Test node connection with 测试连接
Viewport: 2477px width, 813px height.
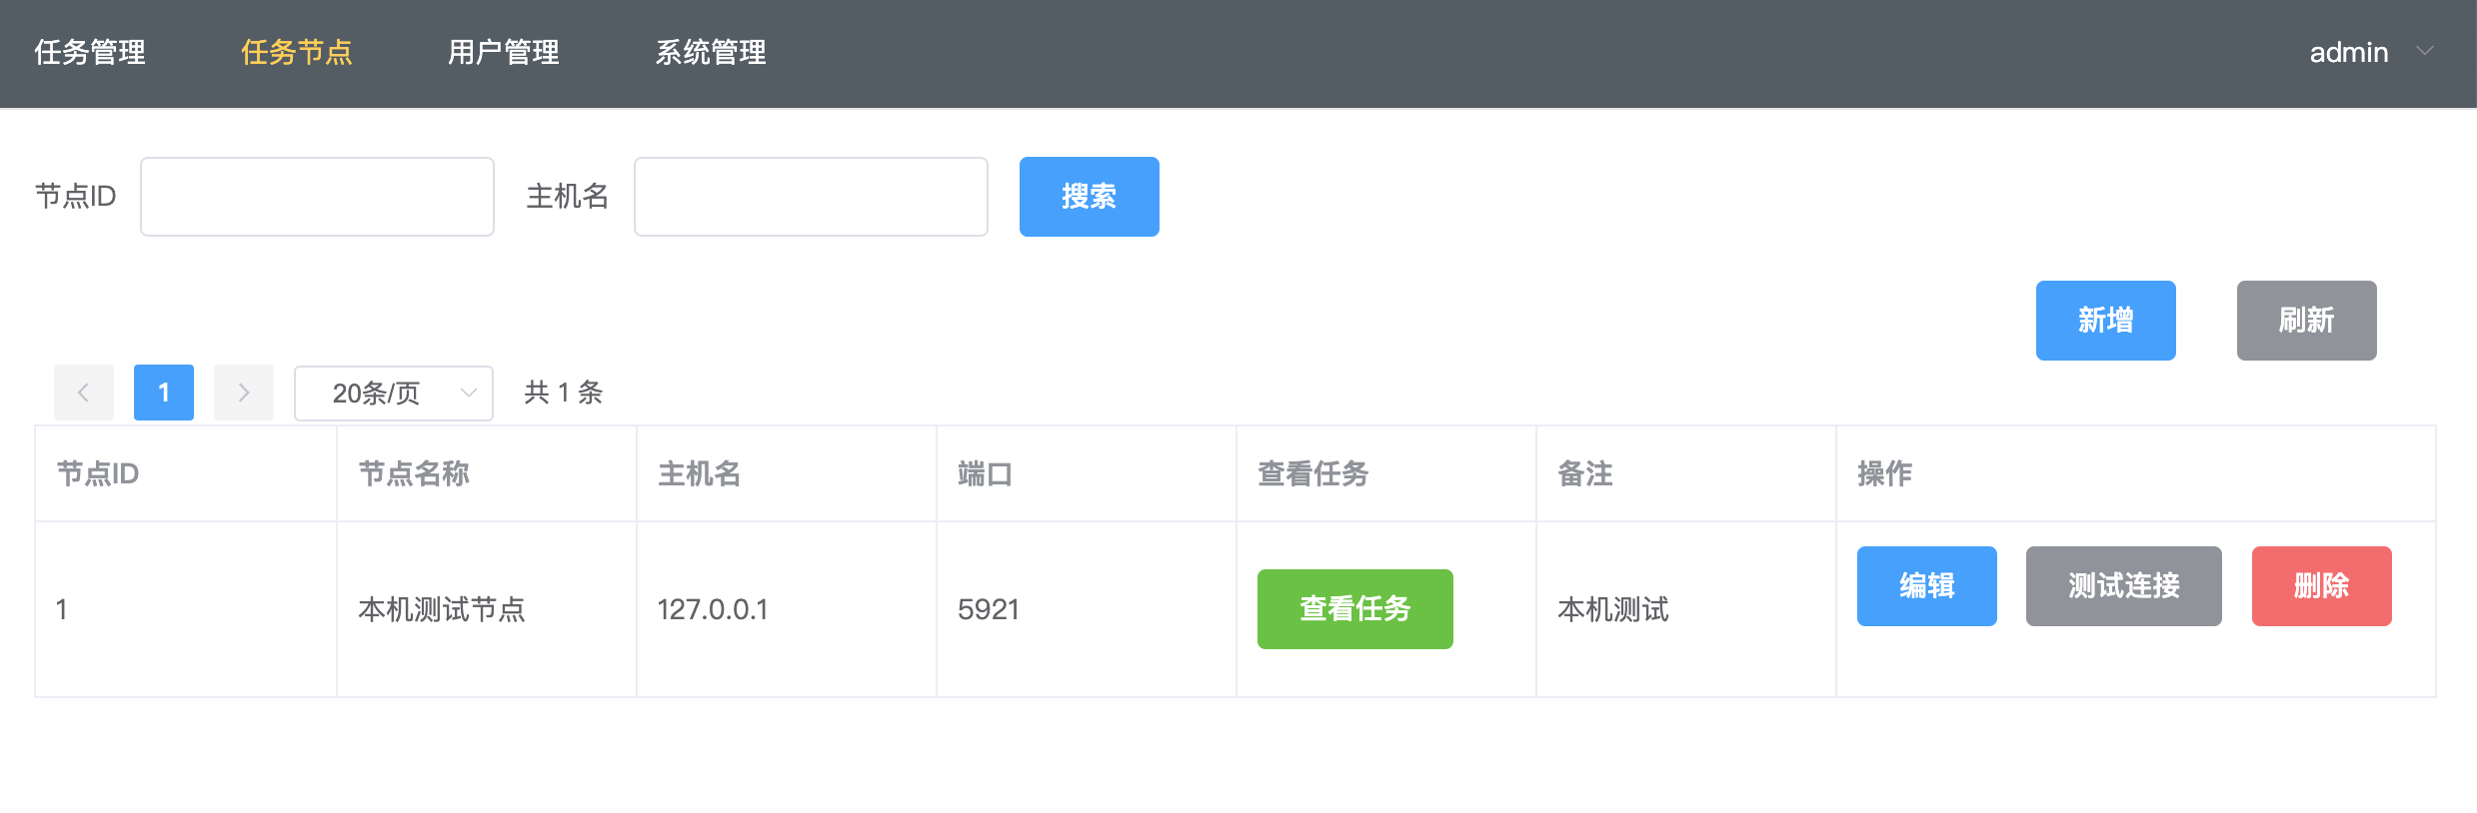2124,586
